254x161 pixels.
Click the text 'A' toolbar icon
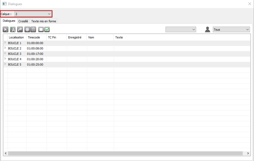[13, 30]
